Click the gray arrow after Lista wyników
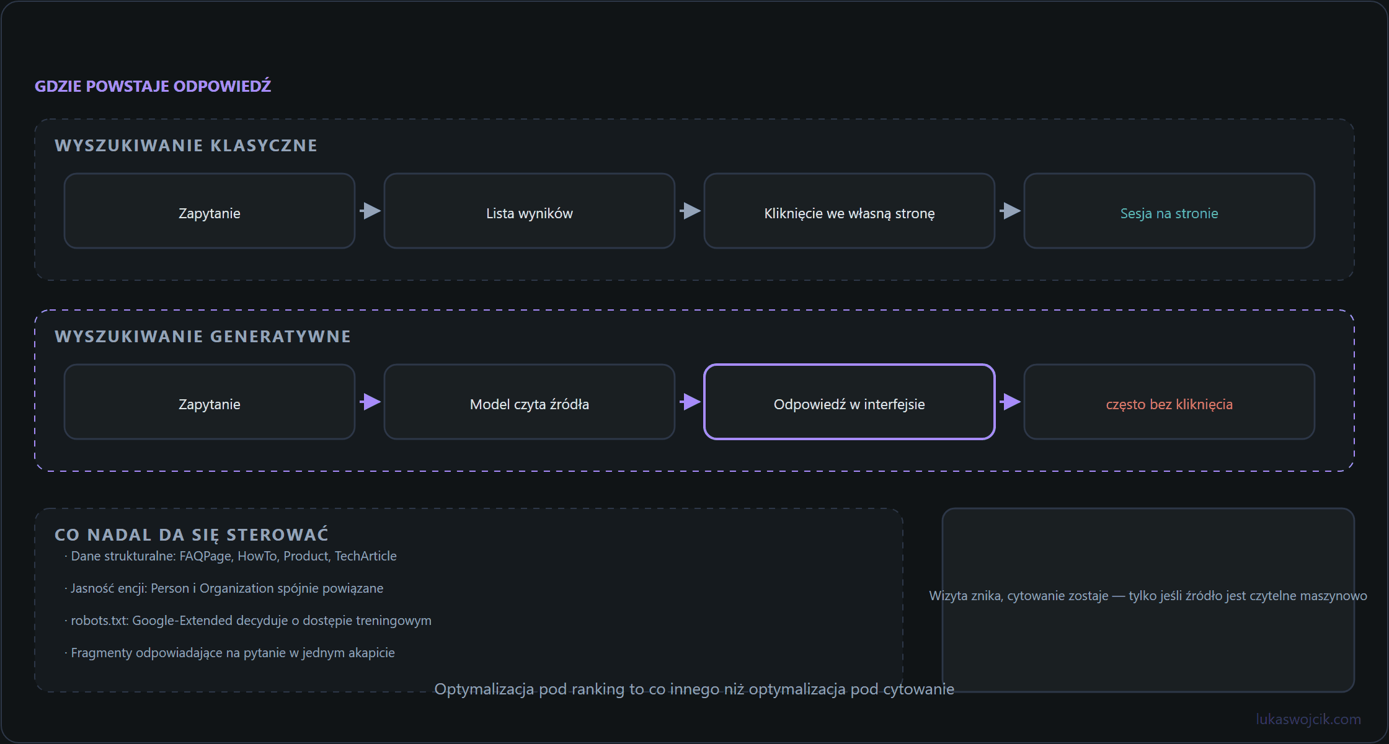The height and width of the screenshot is (744, 1389). coord(690,211)
